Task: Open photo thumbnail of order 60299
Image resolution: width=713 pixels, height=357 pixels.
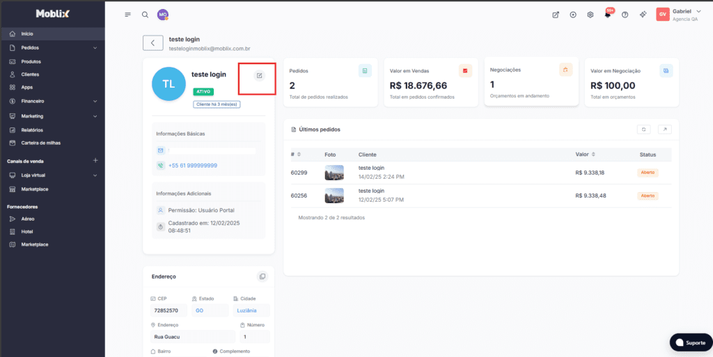Action: 334,173
